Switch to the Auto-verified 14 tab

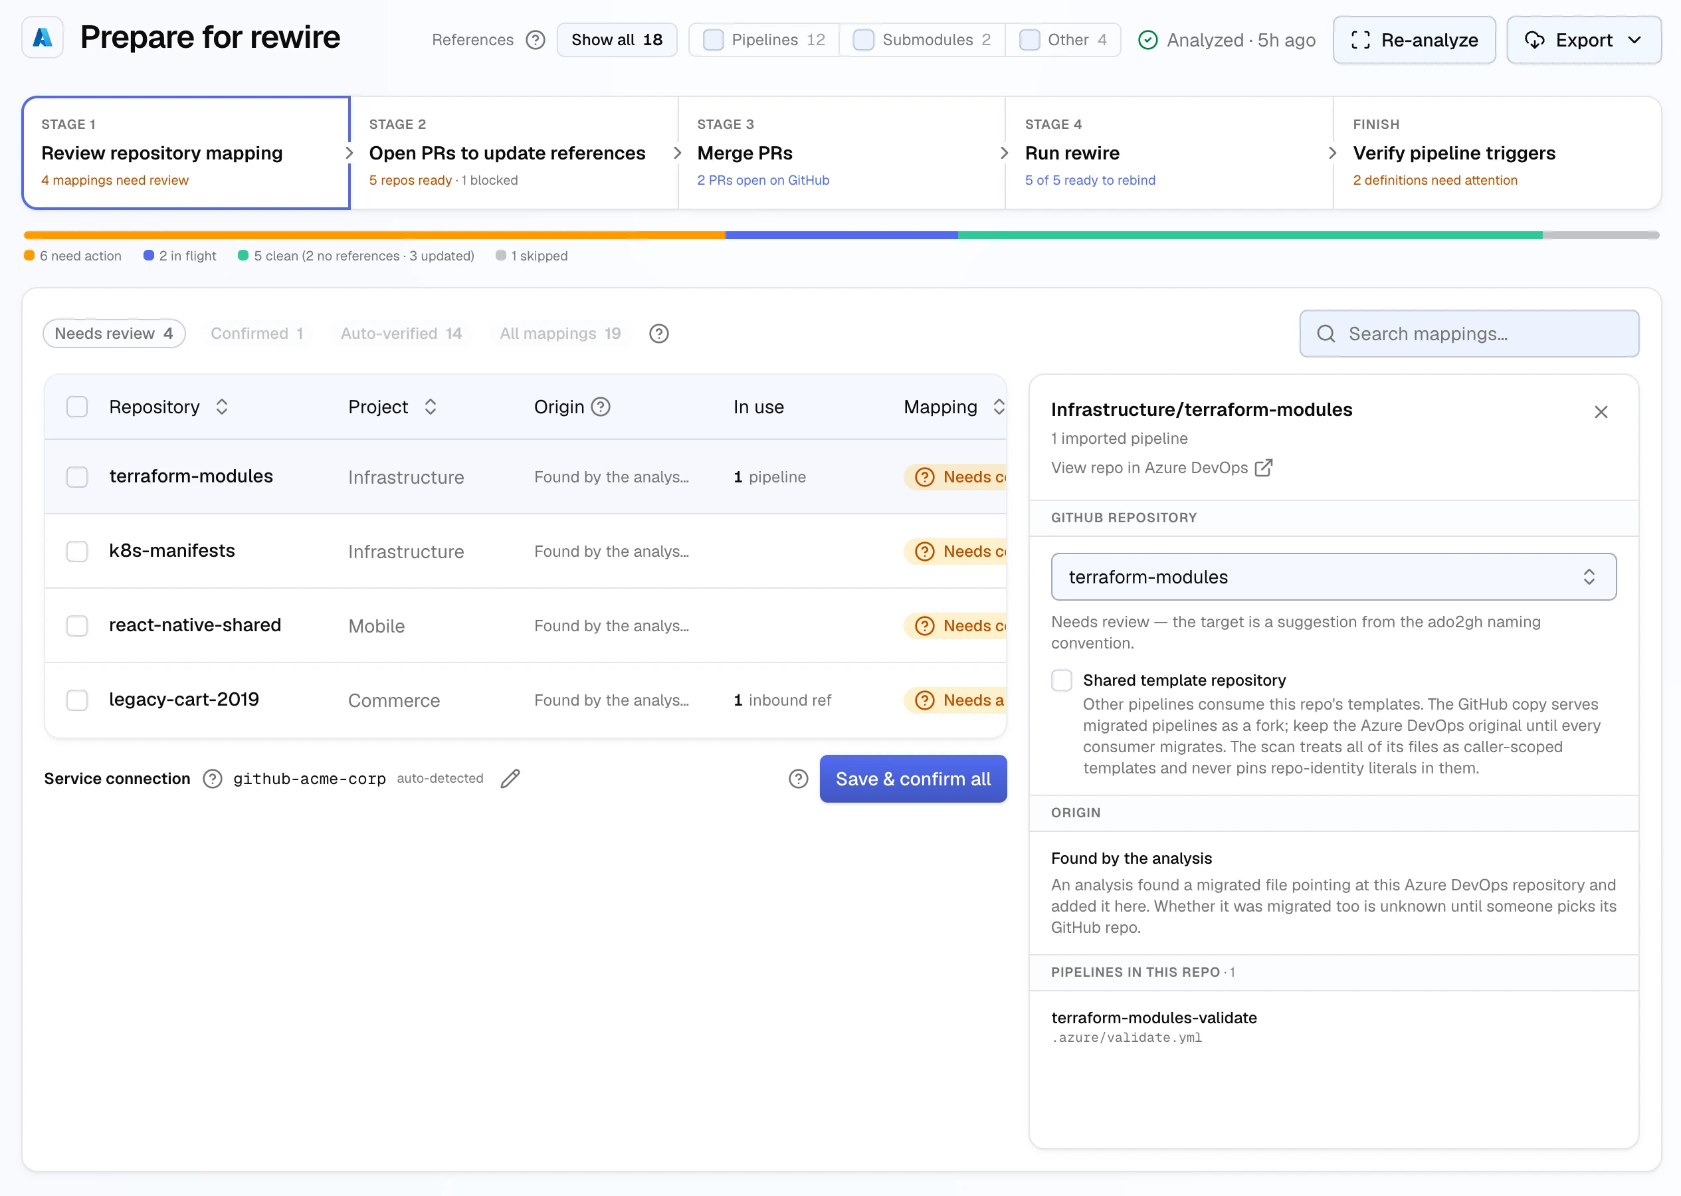click(401, 334)
